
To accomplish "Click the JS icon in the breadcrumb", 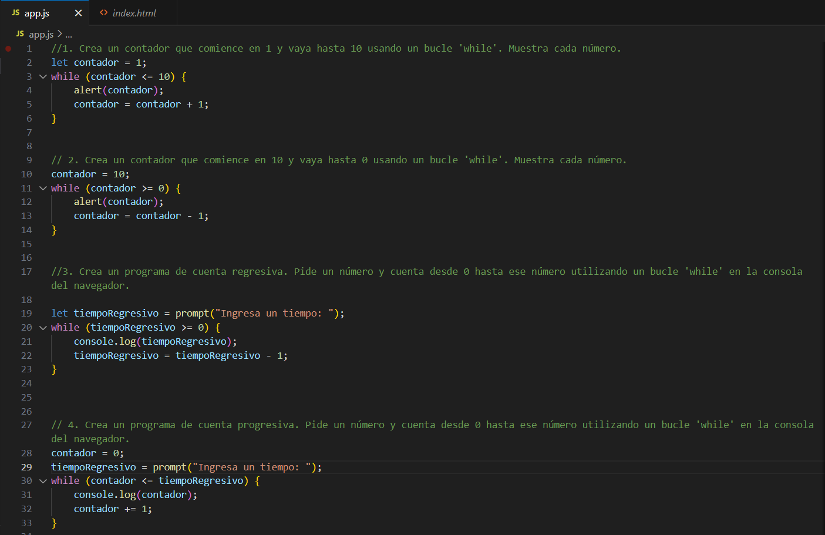I will (21, 34).
